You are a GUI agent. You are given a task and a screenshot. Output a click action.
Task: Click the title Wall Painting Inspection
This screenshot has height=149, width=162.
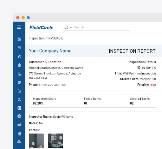[x=139, y=74]
